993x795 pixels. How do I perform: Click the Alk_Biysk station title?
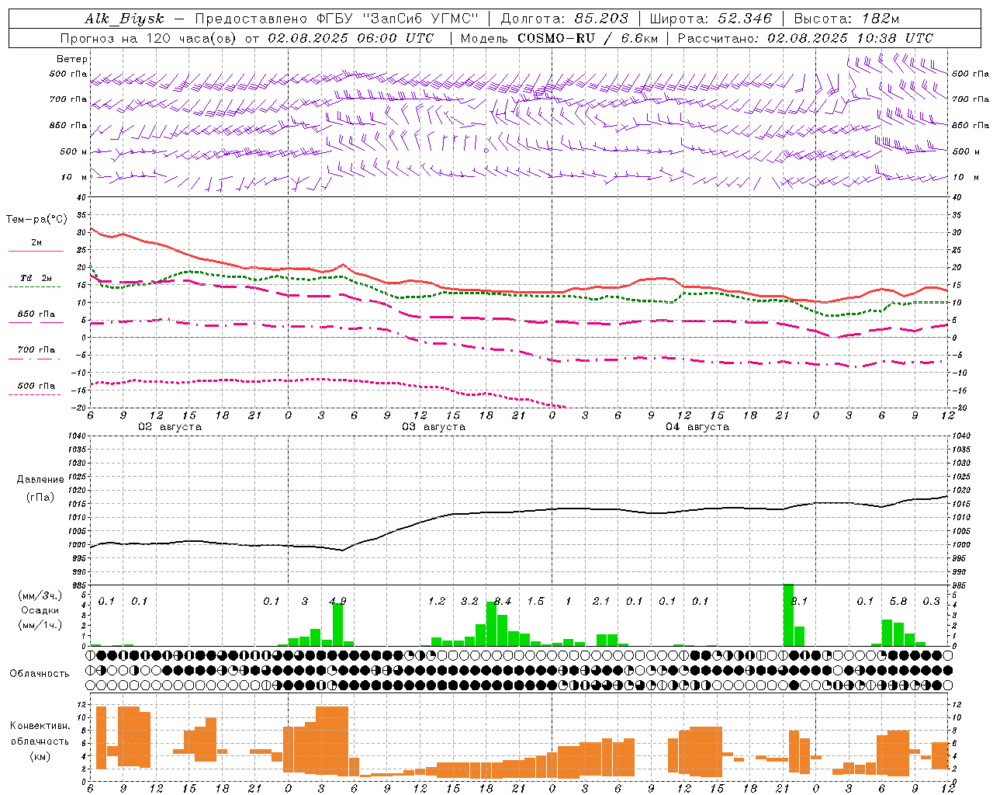[124, 19]
